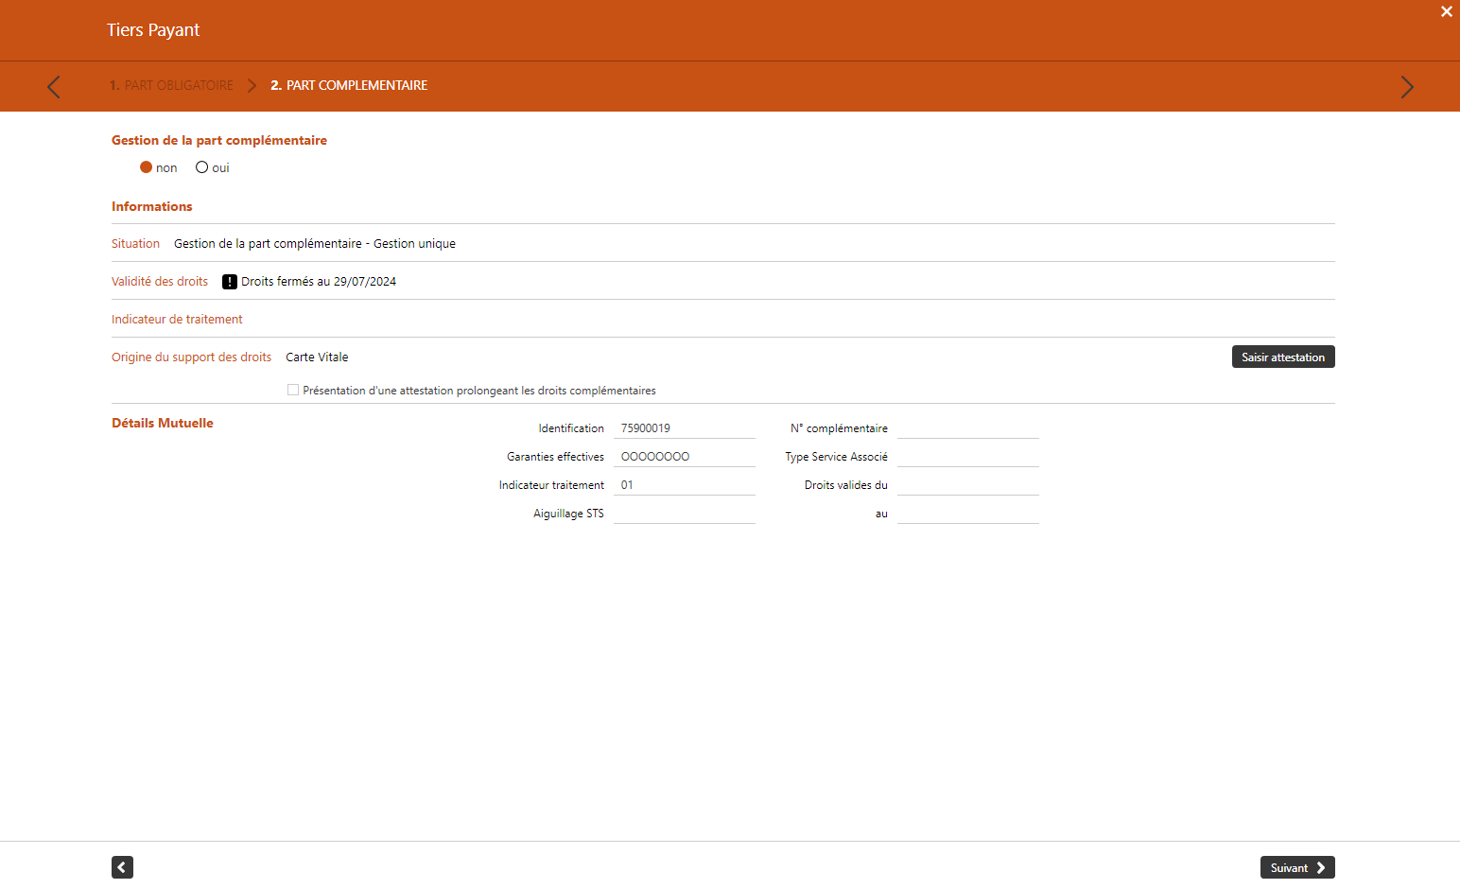Image resolution: width=1460 pixels, height=889 pixels.
Task: Click the Identification field
Action: click(684, 428)
